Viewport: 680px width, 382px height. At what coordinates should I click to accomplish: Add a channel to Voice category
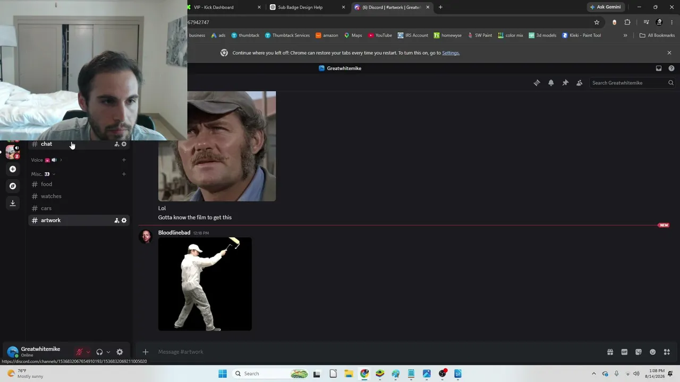(124, 160)
